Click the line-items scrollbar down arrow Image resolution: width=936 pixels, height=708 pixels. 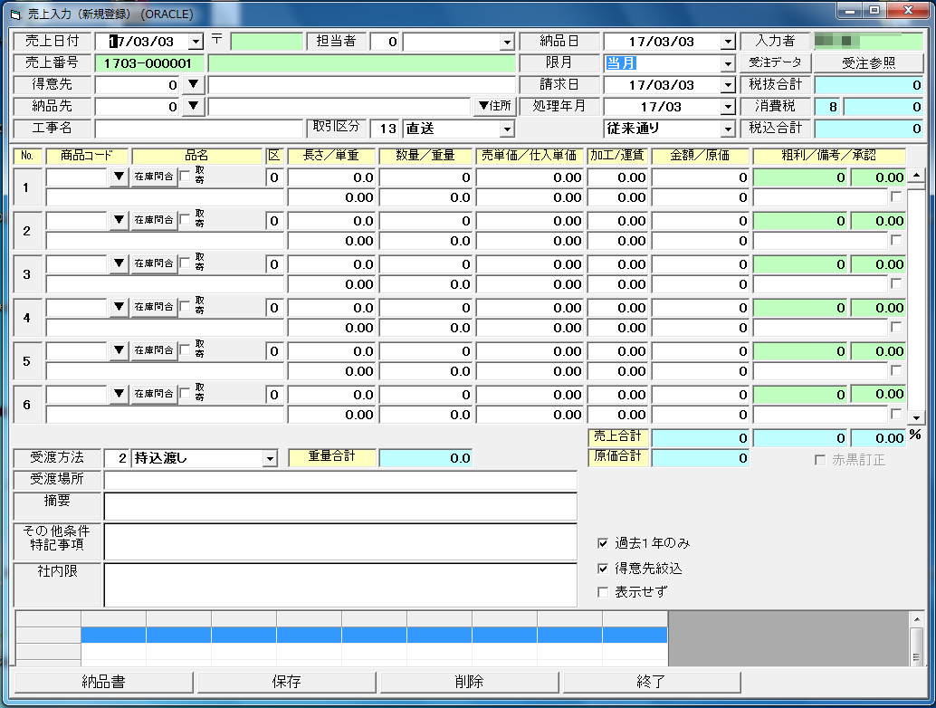click(x=916, y=418)
